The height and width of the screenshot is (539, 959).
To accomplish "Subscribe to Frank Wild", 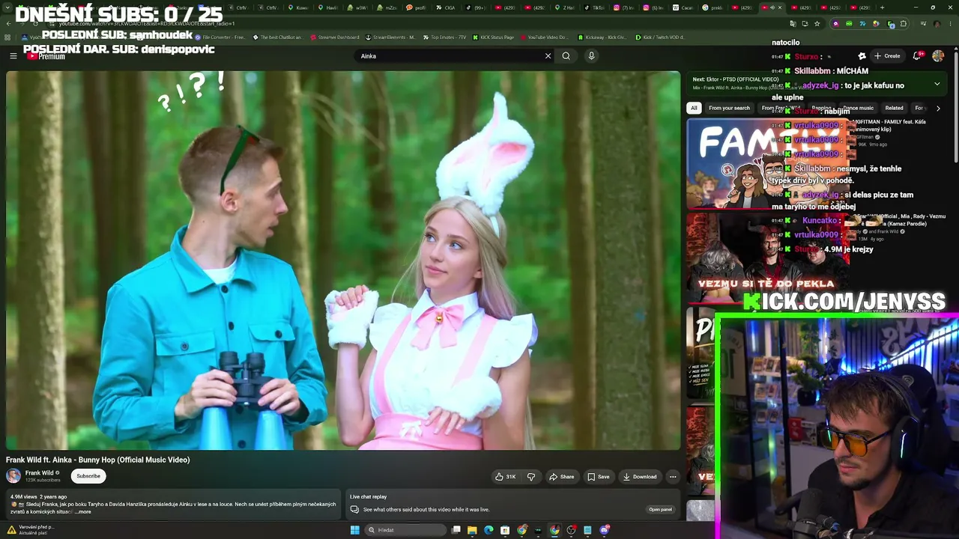I will pos(88,476).
